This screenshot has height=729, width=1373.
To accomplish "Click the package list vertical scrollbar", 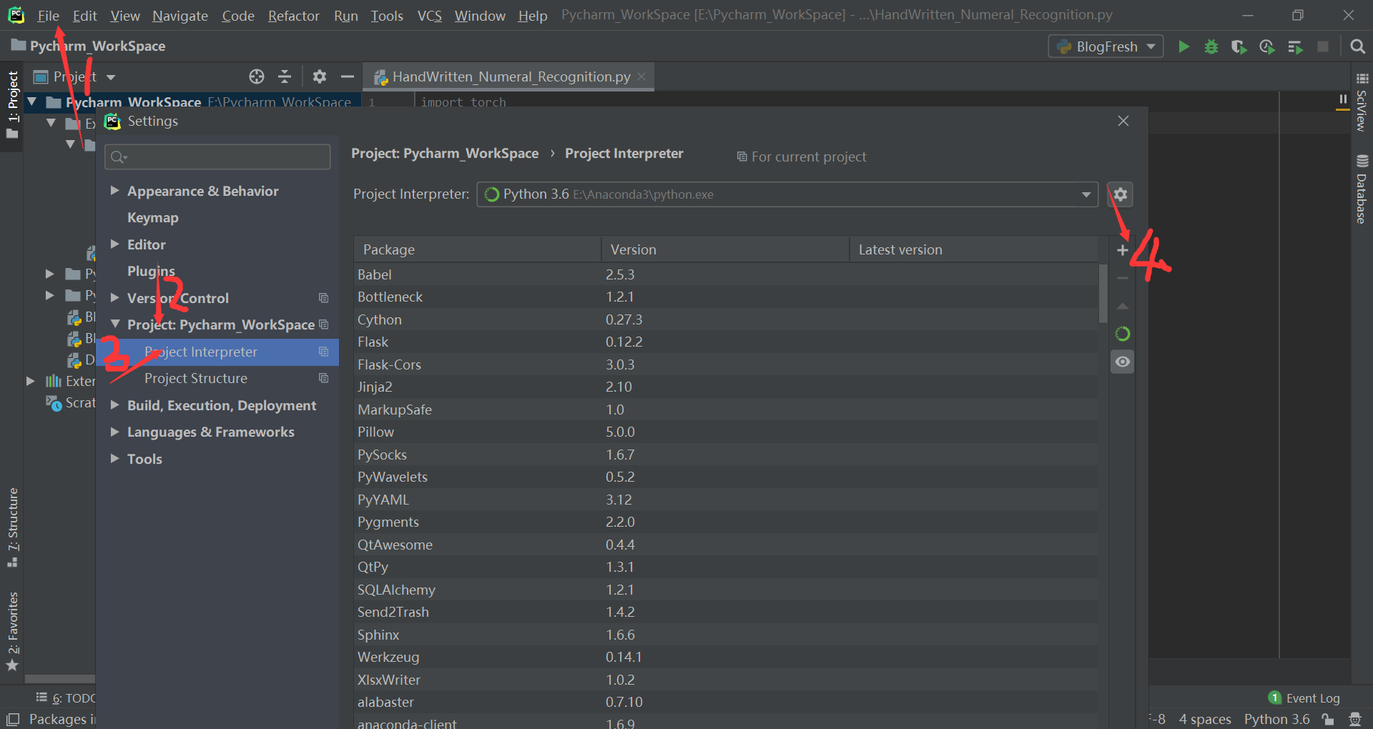I will point(1103,294).
